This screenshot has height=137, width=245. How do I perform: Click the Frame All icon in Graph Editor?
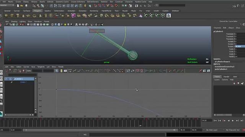click(57, 71)
